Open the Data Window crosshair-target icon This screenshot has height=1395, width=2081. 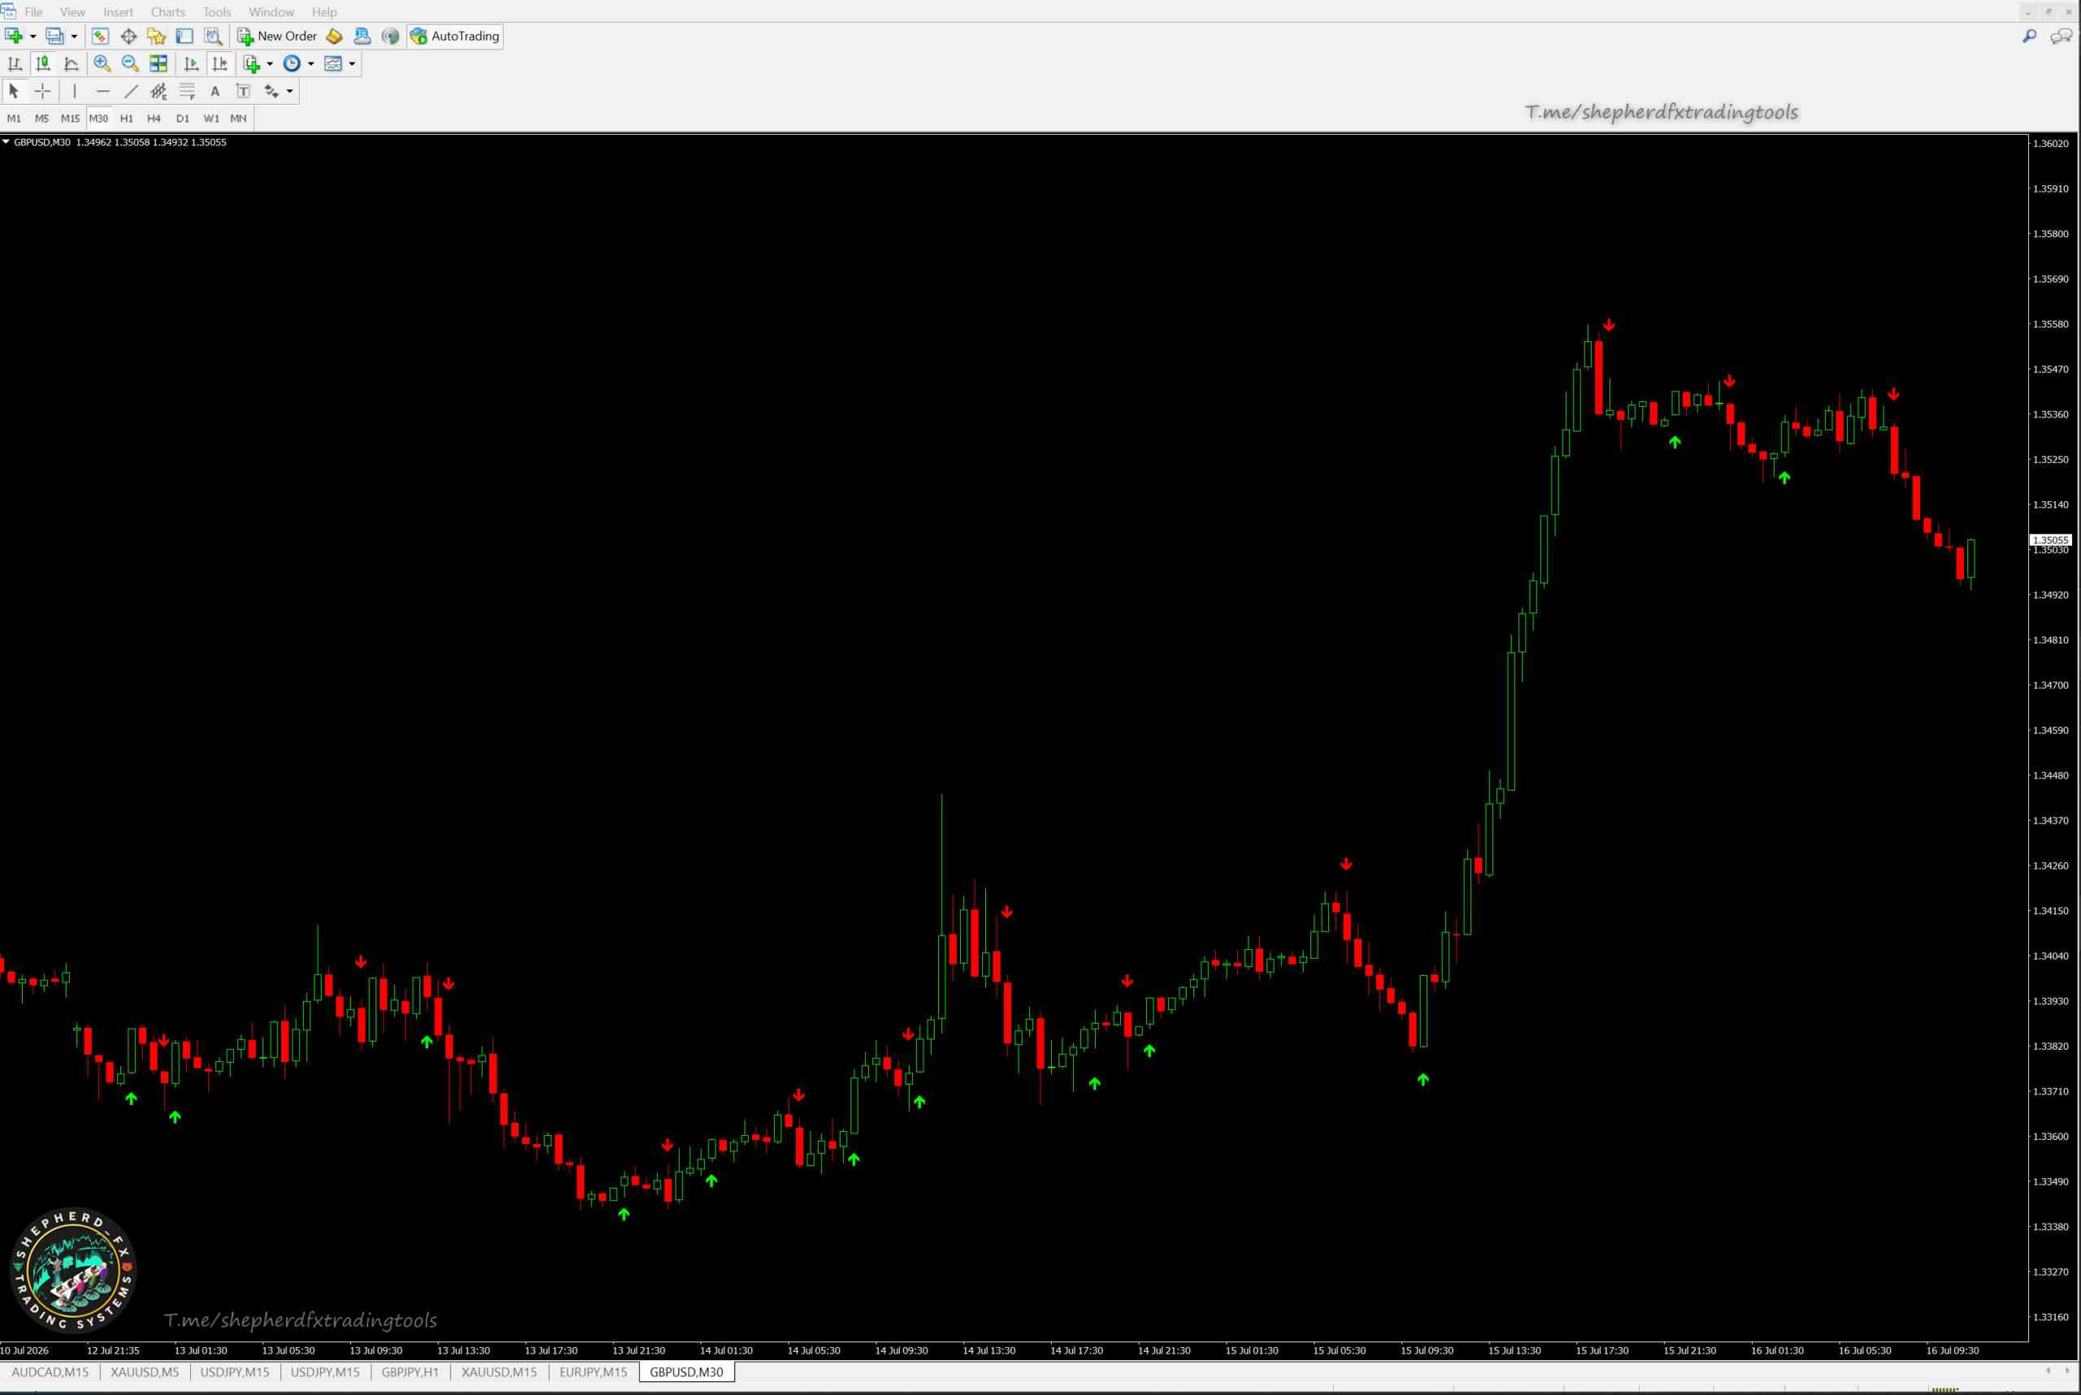[129, 36]
